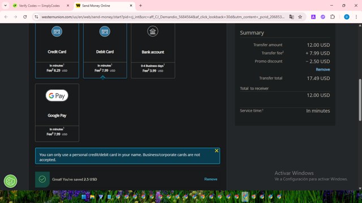Select the Send Money Online tab
362x203 pixels.
pos(104,6)
